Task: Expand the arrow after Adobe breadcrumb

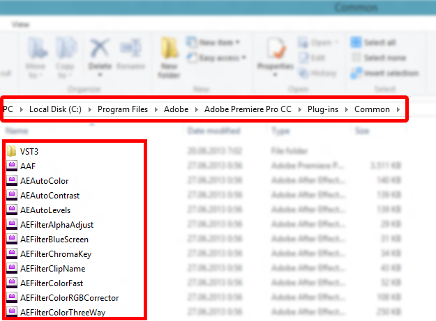Action: (196, 109)
